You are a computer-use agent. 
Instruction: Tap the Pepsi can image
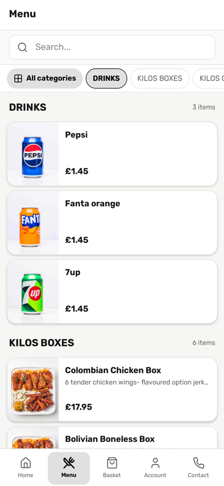[33, 154]
